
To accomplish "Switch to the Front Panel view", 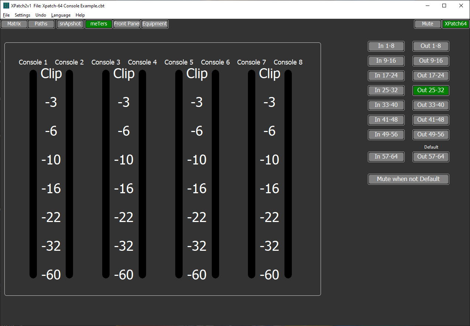I will [x=127, y=24].
